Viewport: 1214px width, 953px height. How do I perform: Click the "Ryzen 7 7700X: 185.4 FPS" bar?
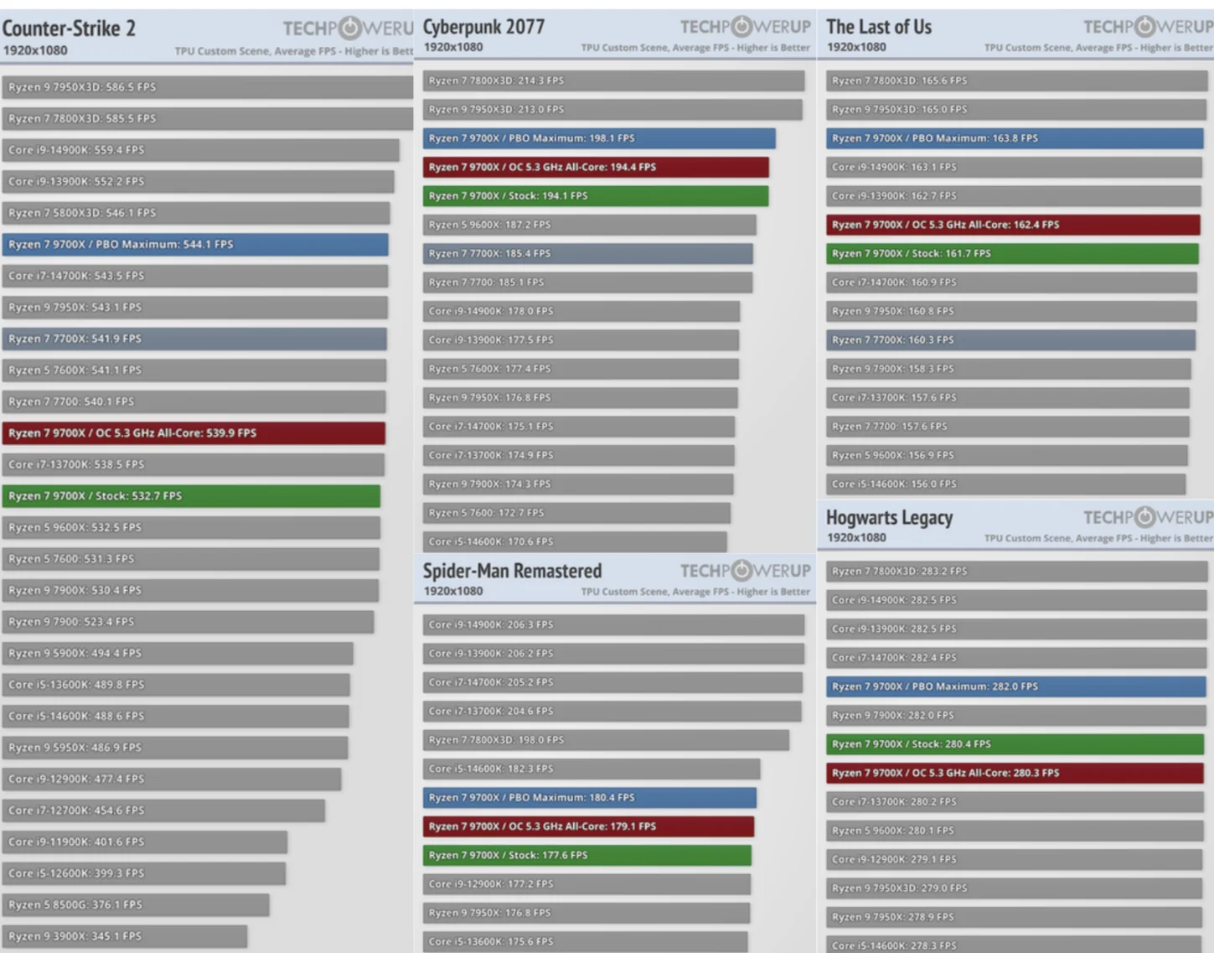[x=588, y=253]
